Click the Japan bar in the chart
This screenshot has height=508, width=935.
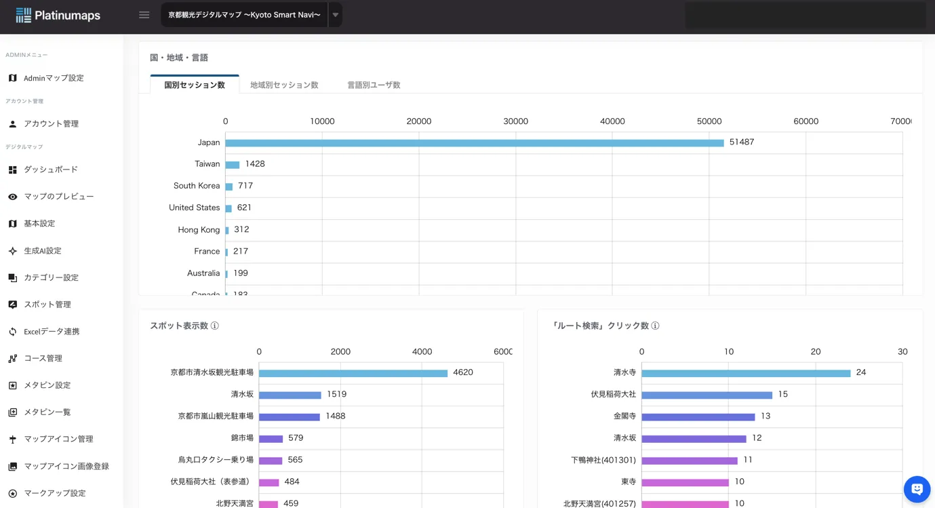point(475,142)
